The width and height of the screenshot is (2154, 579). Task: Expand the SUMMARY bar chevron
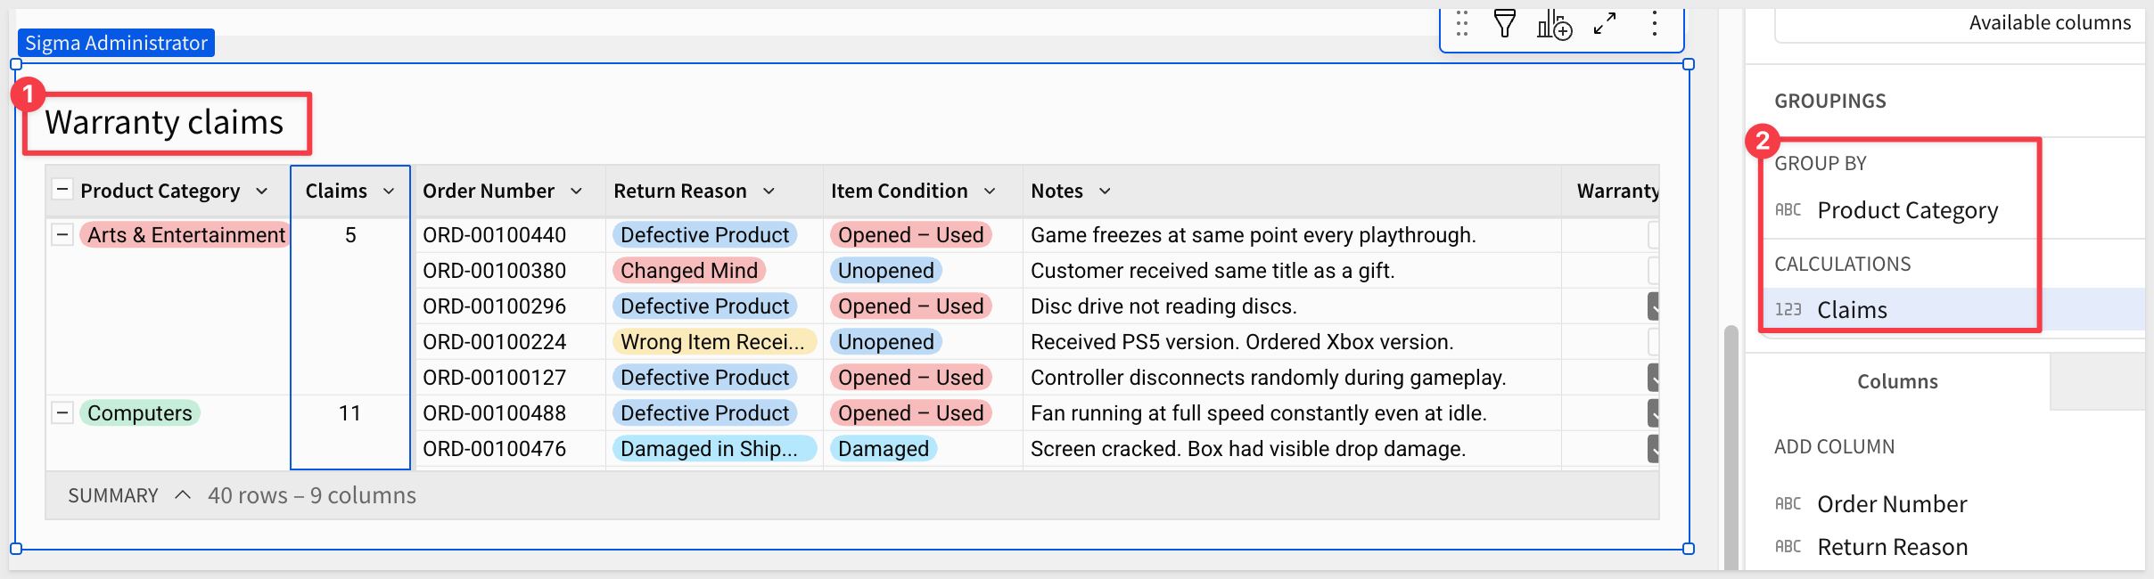click(x=183, y=495)
